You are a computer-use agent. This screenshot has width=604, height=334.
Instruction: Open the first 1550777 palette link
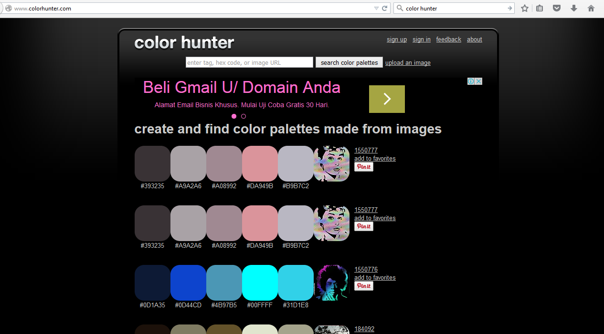[x=366, y=150]
